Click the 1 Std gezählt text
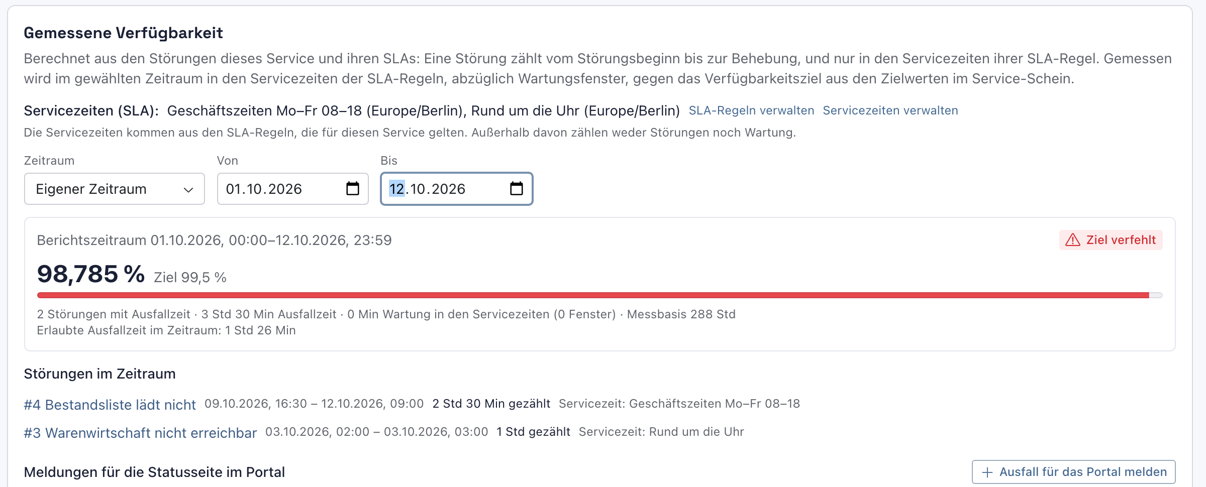 click(533, 432)
